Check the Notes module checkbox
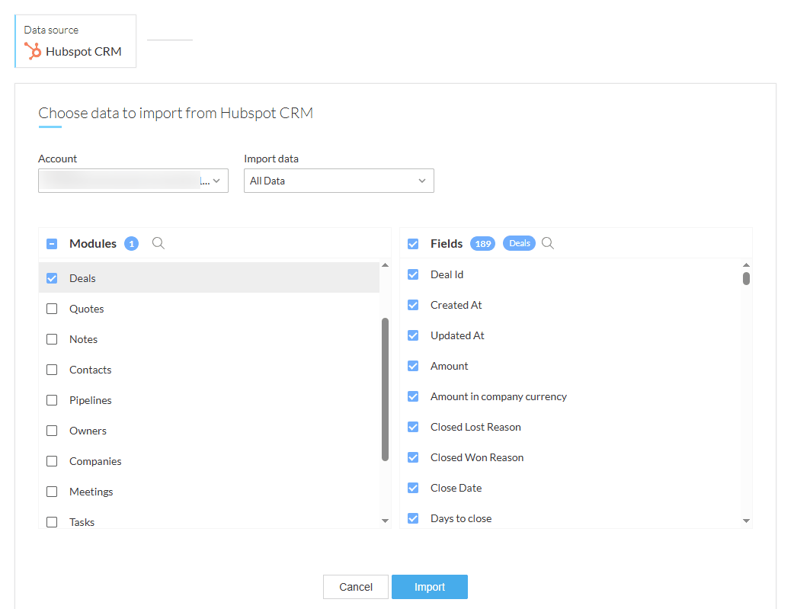Screen dimensions: 794x609 [52, 339]
